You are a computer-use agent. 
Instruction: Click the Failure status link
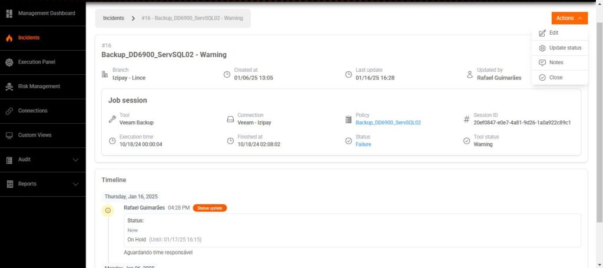pos(363,144)
